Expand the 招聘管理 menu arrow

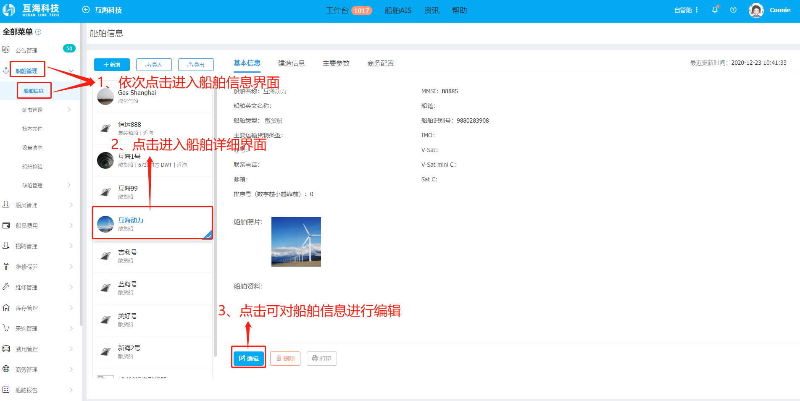(x=71, y=246)
